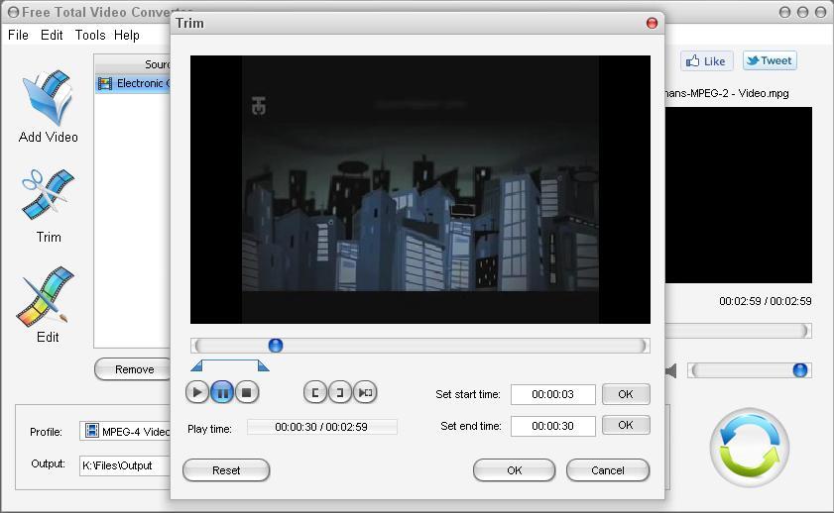This screenshot has height=513, width=834.
Task: Open the Help menu
Action: [x=127, y=35]
